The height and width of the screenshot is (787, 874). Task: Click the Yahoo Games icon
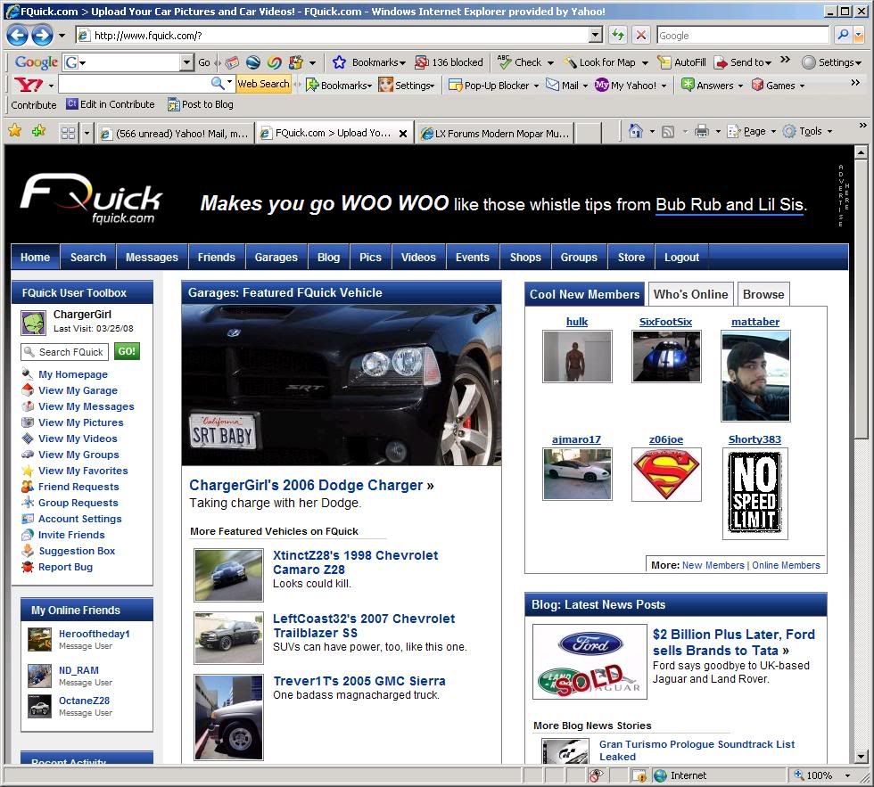(x=757, y=85)
